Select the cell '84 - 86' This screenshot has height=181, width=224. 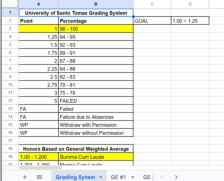pos(96,69)
